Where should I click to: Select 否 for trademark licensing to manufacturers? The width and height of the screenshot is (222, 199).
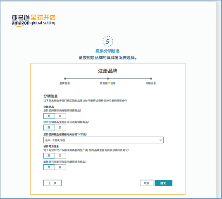pyautogui.click(x=60, y=156)
